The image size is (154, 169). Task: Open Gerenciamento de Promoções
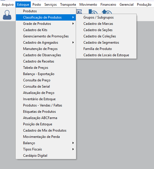(46, 36)
